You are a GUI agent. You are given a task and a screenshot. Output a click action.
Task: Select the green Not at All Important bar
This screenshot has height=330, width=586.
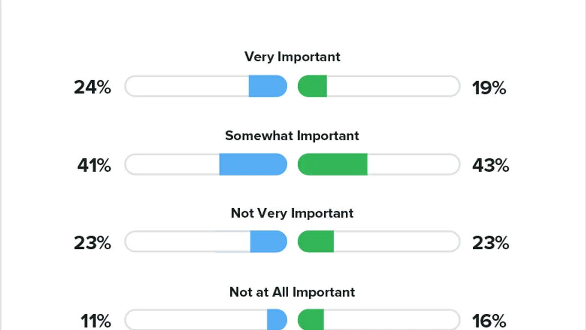tap(311, 319)
